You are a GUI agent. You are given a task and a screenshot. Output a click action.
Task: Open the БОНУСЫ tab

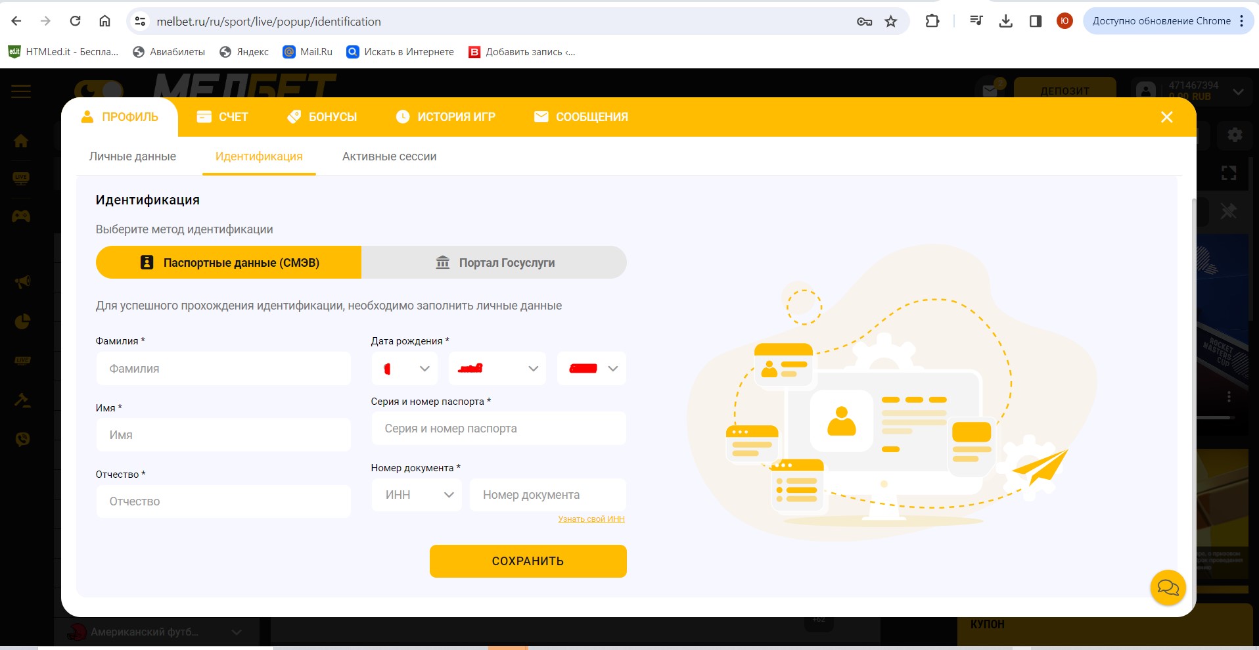pos(322,117)
